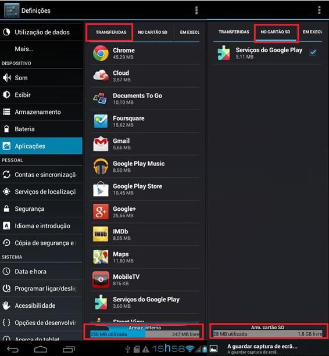
Task: Open the Chrome app icon
Action: click(101, 53)
